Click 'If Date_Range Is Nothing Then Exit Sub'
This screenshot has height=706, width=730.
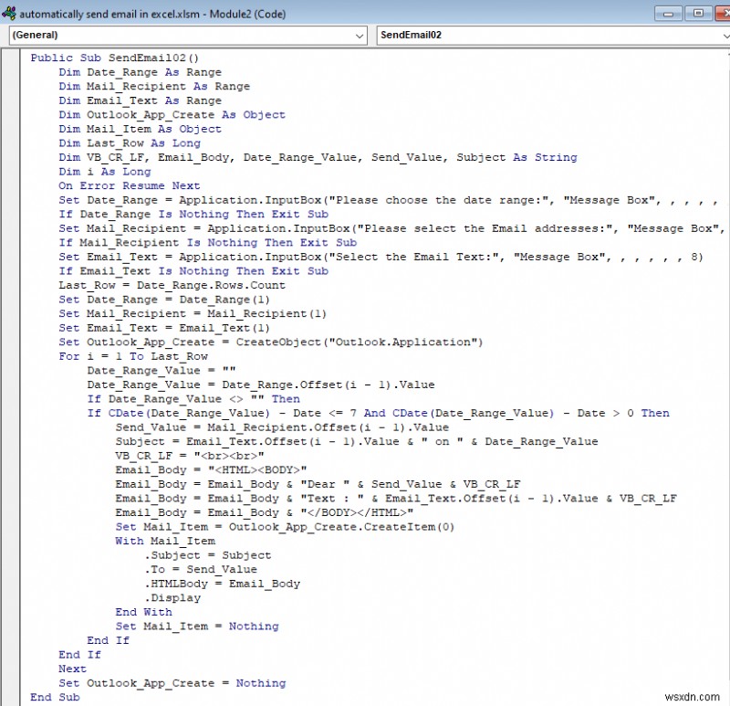(x=193, y=214)
